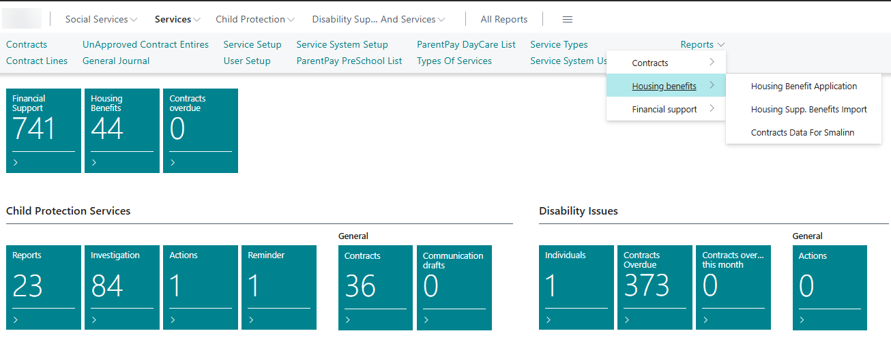Expand the Social Services dropdown
This screenshot has height=344, width=891.
tap(101, 19)
